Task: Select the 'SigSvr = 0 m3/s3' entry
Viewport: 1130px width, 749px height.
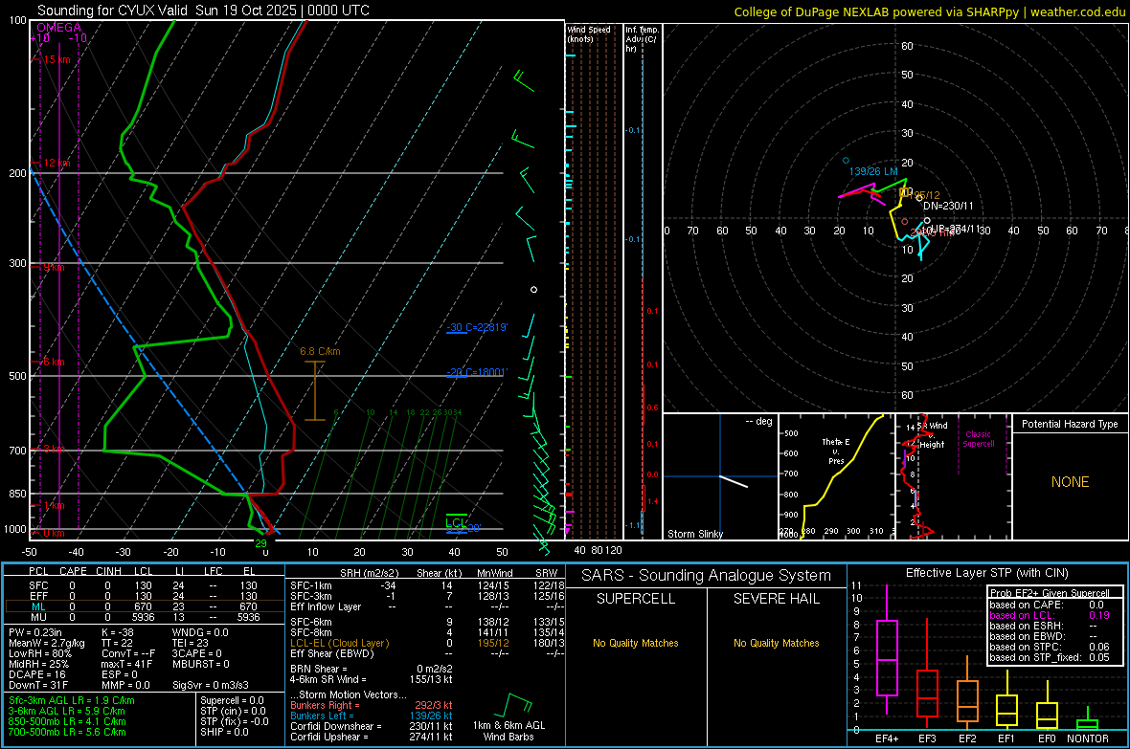Action: [211, 685]
